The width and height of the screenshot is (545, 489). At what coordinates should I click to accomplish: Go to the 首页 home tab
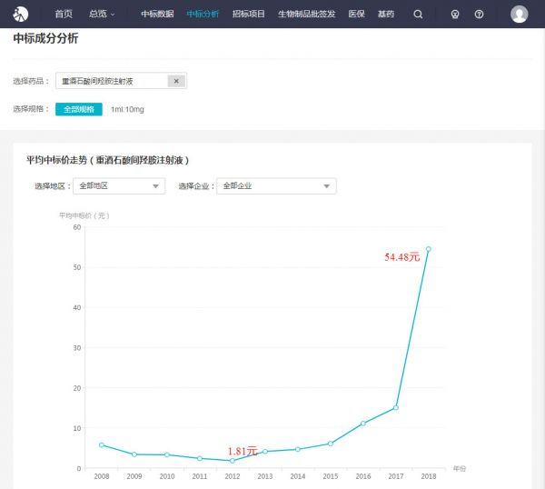63,15
